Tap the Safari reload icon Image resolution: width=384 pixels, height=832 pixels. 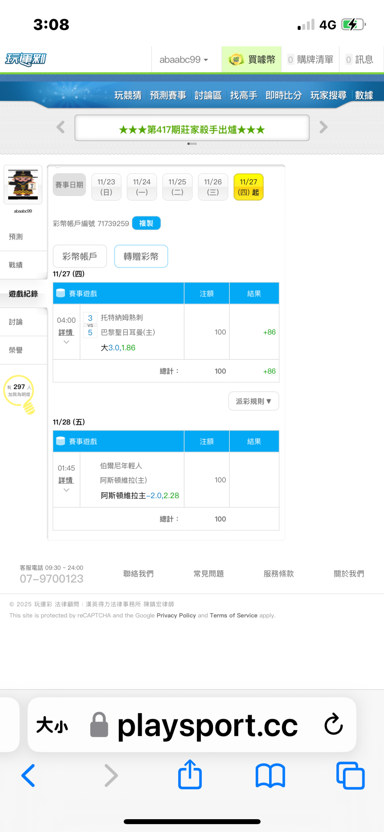pyautogui.click(x=333, y=724)
